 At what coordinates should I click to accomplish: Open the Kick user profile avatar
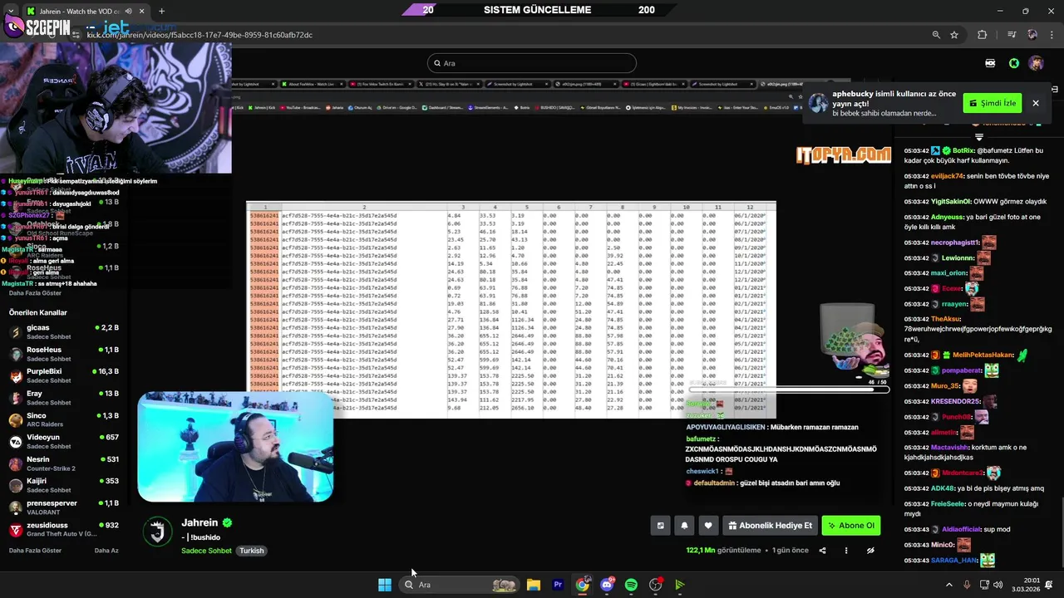click(1037, 63)
